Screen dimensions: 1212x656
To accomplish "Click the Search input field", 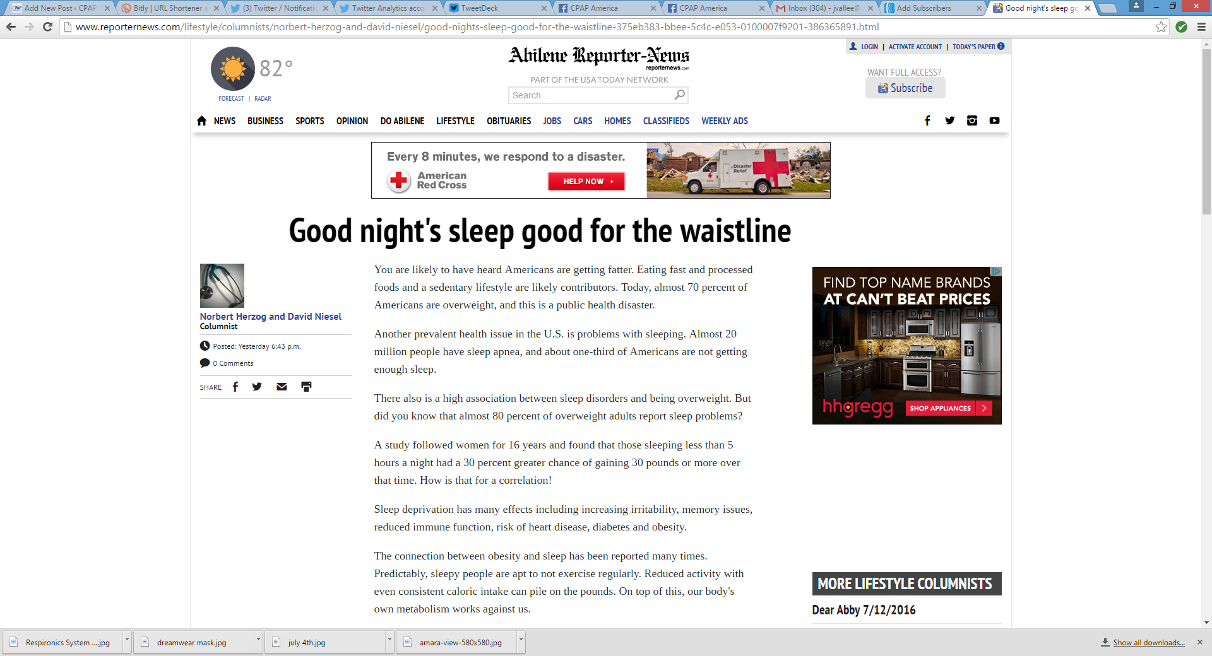I will tap(590, 95).
